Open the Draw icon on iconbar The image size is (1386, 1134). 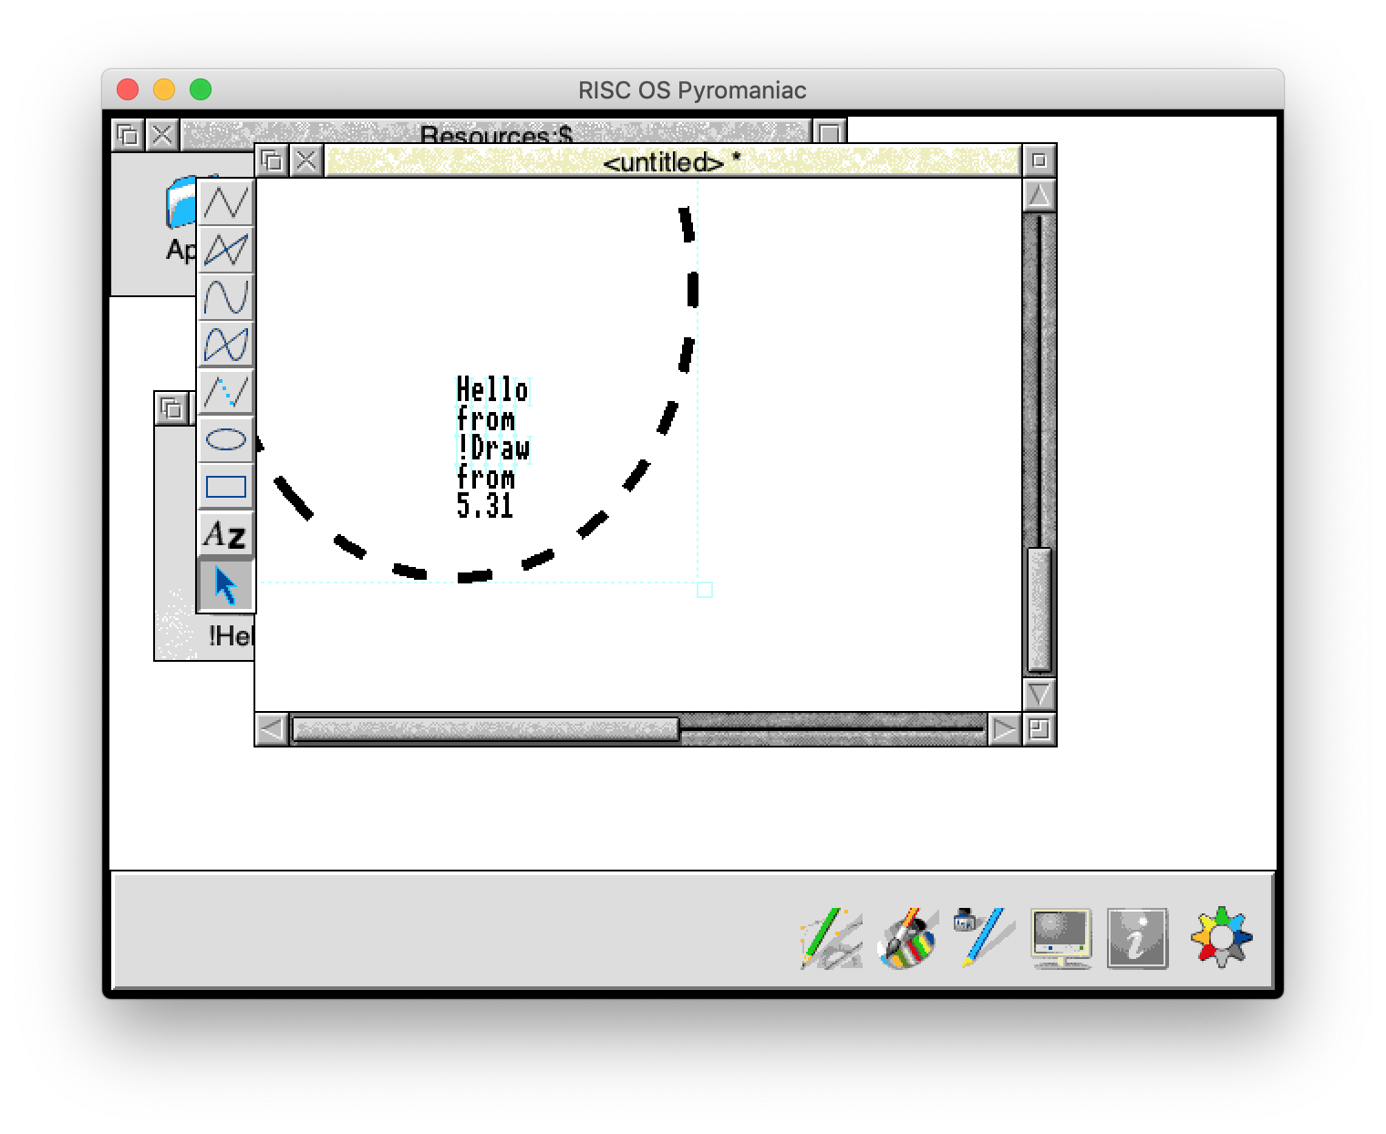tap(831, 938)
